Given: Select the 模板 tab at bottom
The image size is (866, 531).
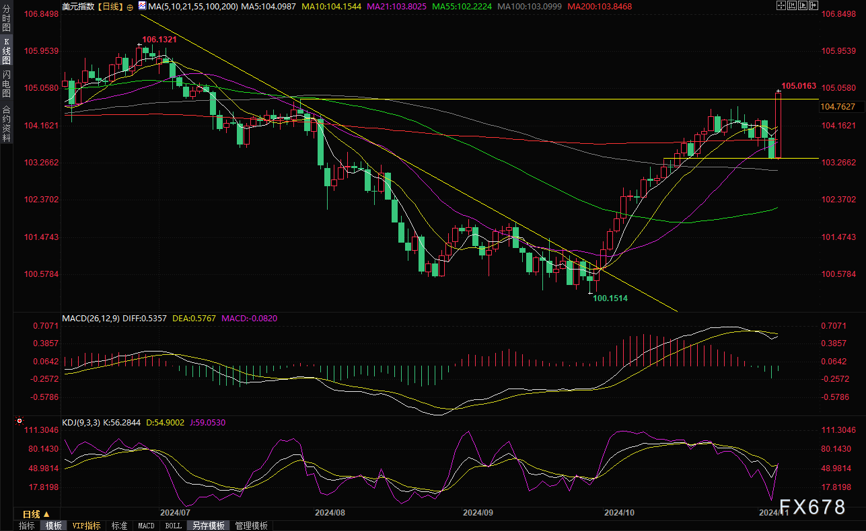Looking at the screenshot, I should pyautogui.click(x=54, y=526).
